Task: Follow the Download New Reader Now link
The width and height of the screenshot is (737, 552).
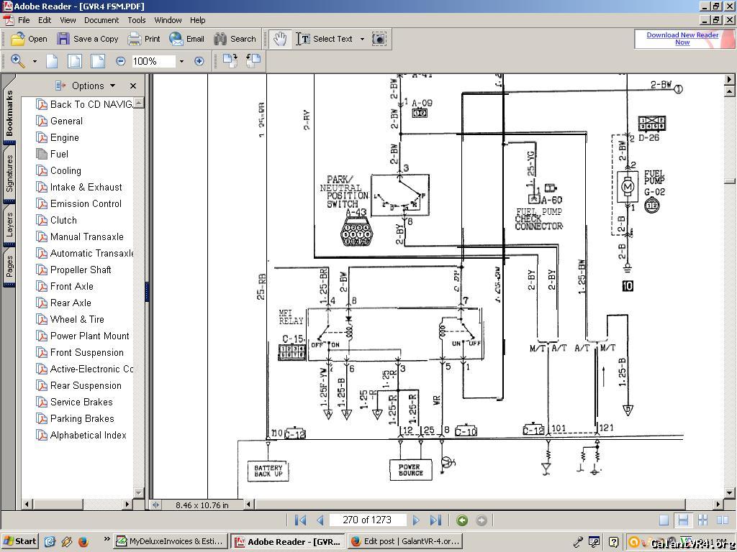Action: click(682, 39)
